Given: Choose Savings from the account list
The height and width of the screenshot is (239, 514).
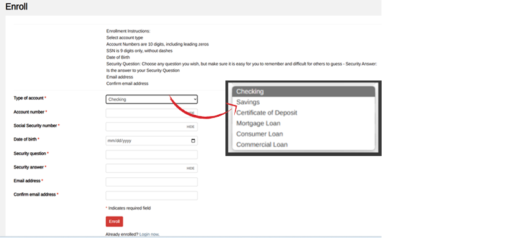Looking at the screenshot, I should (x=304, y=102).
